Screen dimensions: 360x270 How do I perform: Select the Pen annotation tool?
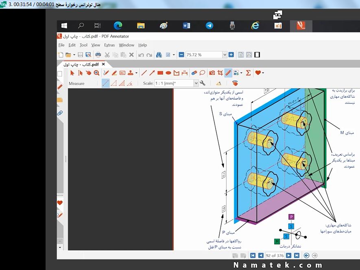[106, 73]
